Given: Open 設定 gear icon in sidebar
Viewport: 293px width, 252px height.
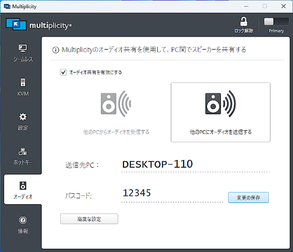Looking at the screenshot, I should [22, 117].
